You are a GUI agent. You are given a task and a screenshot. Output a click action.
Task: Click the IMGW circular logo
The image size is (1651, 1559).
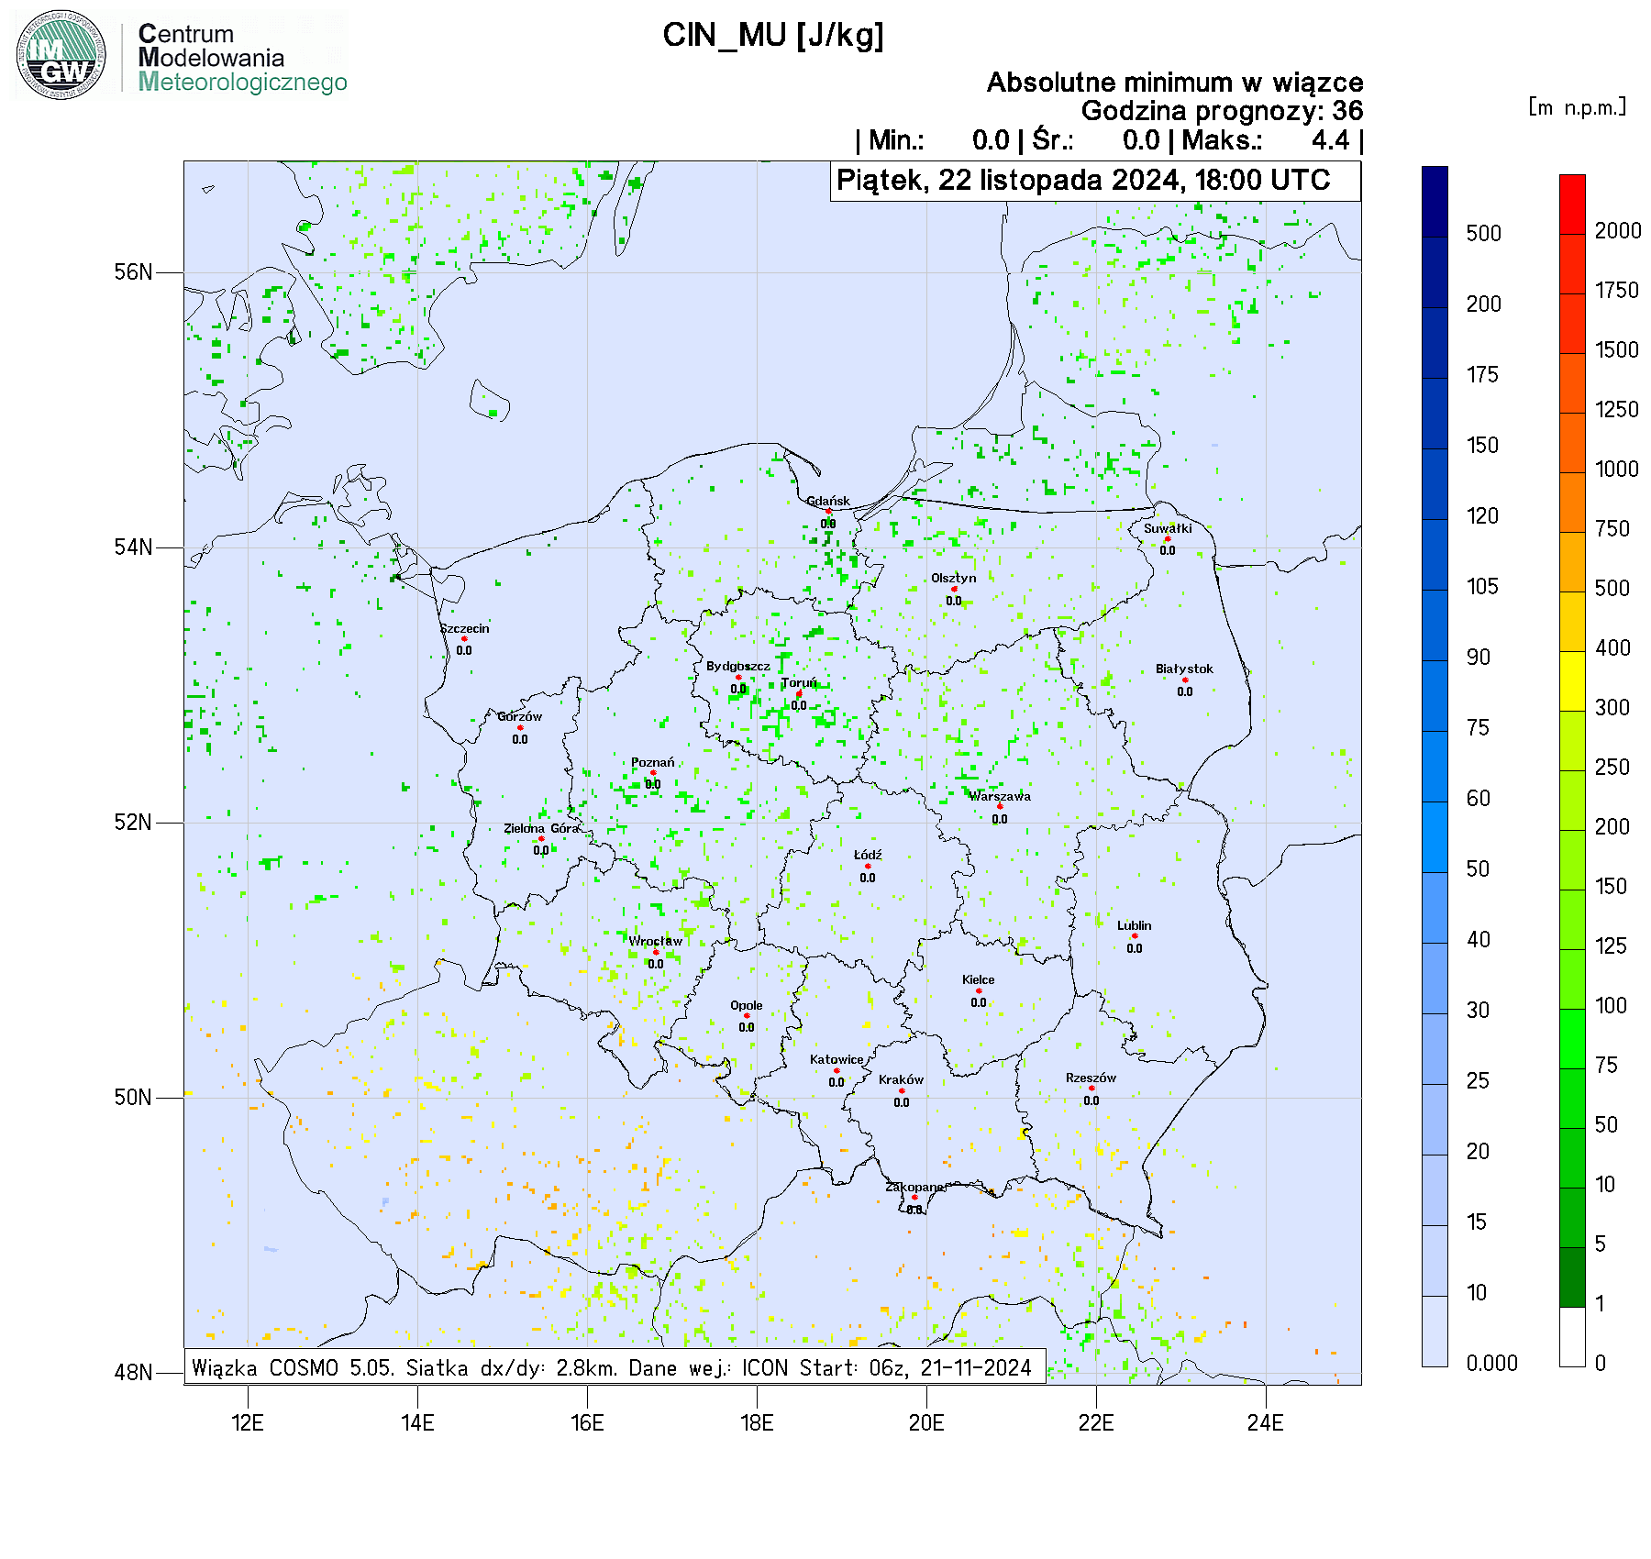coord(61,55)
